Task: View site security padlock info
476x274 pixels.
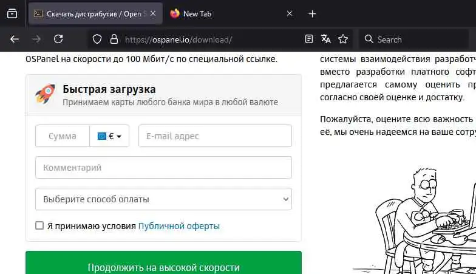Action: tap(114, 39)
